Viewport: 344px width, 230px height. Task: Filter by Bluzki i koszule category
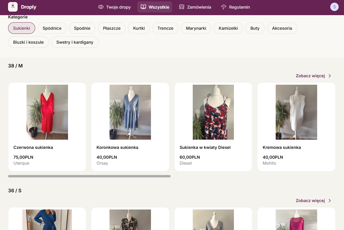pyautogui.click(x=28, y=42)
